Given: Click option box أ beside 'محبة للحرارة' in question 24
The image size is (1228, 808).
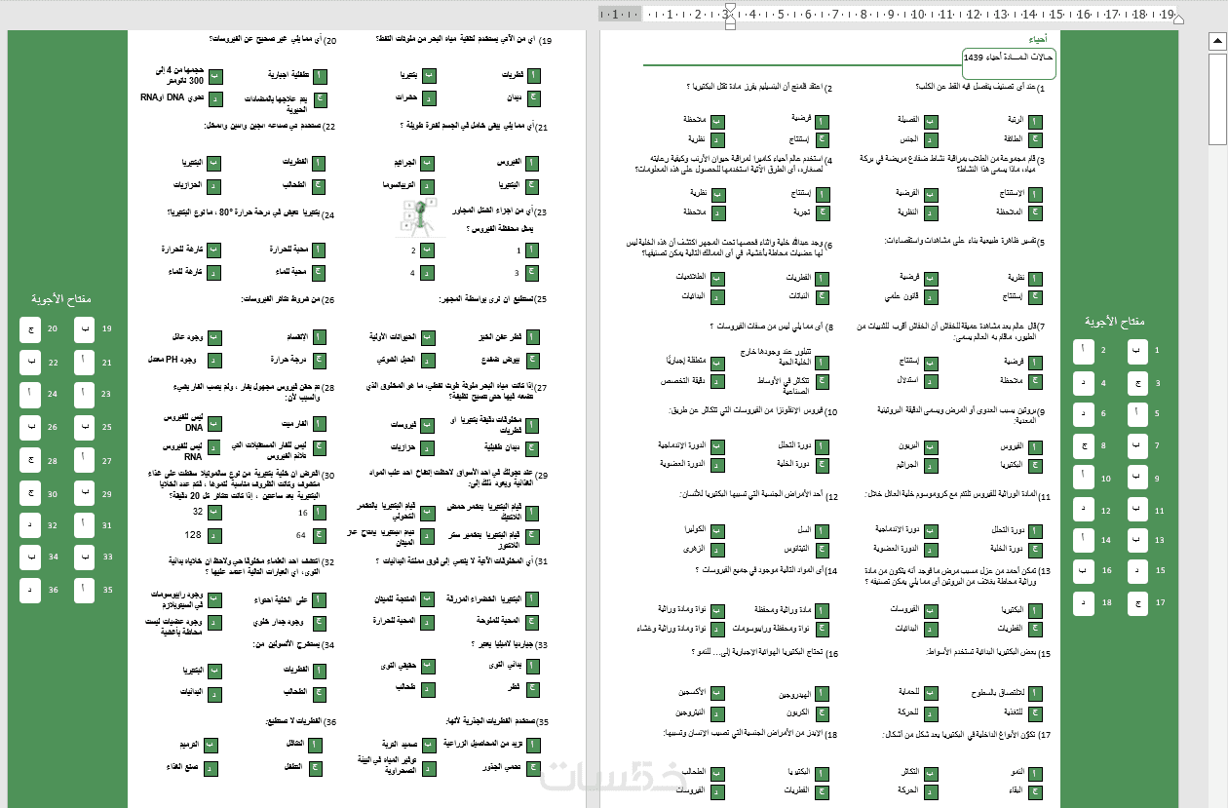Looking at the screenshot, I should [x=318, y=250].
